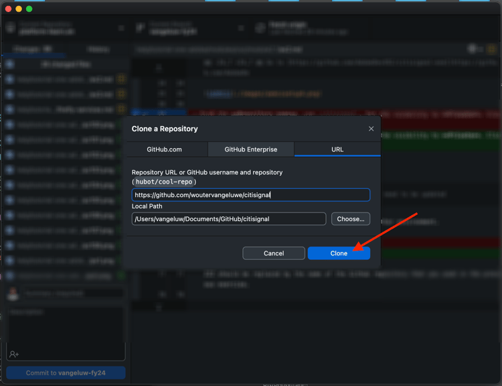Viewport: 502px width, 386px height.
Task: Open the GitHub Enterprise tab
Action: pos(251,149)
